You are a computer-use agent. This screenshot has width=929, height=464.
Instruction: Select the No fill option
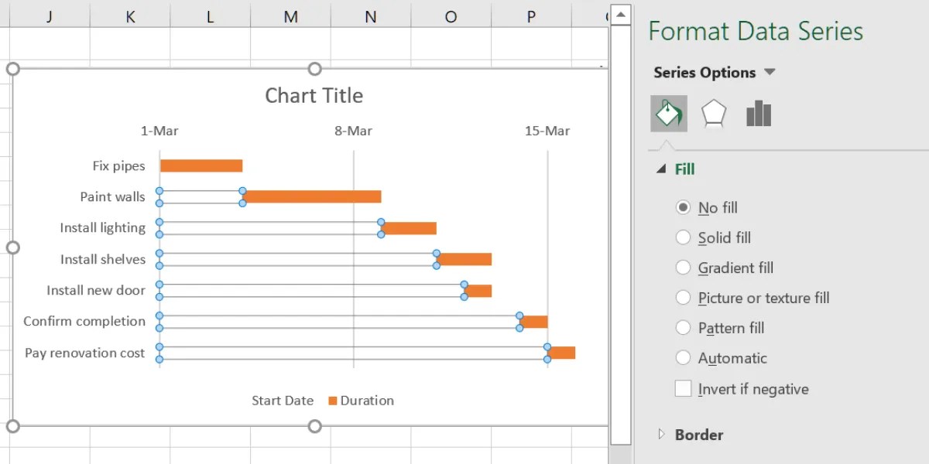[684, 207]
